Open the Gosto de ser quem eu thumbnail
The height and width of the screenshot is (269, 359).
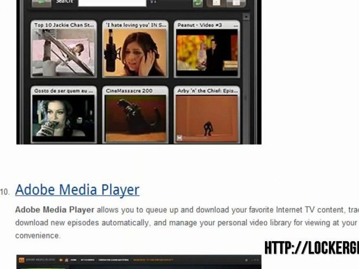(x=64, y=118)
